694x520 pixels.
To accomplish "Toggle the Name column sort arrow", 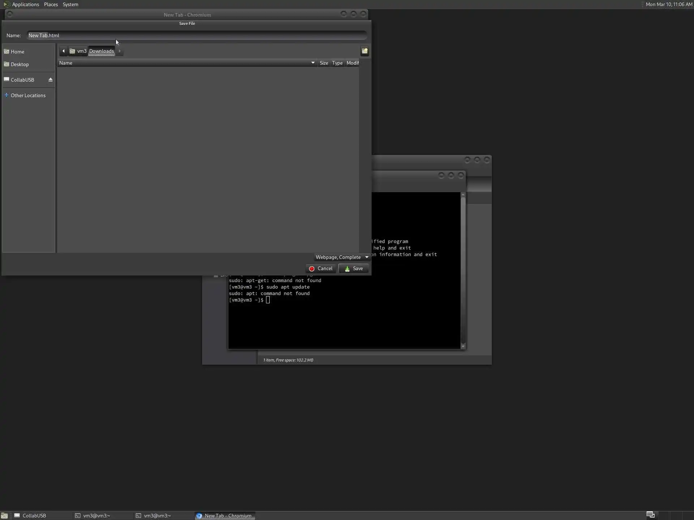I will pyautogui.click(x=313, y=63).
